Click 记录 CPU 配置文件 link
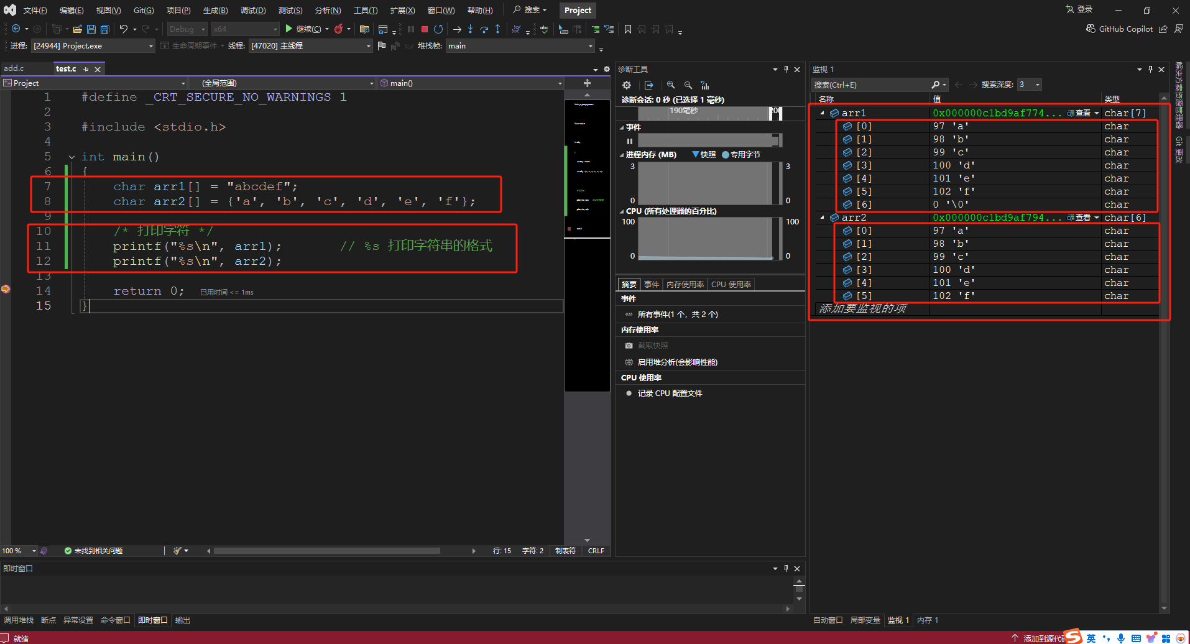The image size is (1190, 644). coord(670,393)
